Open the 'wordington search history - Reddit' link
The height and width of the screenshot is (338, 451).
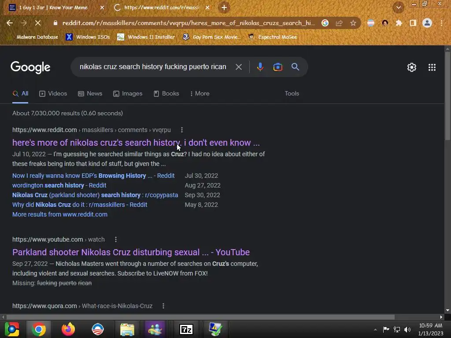59,185
